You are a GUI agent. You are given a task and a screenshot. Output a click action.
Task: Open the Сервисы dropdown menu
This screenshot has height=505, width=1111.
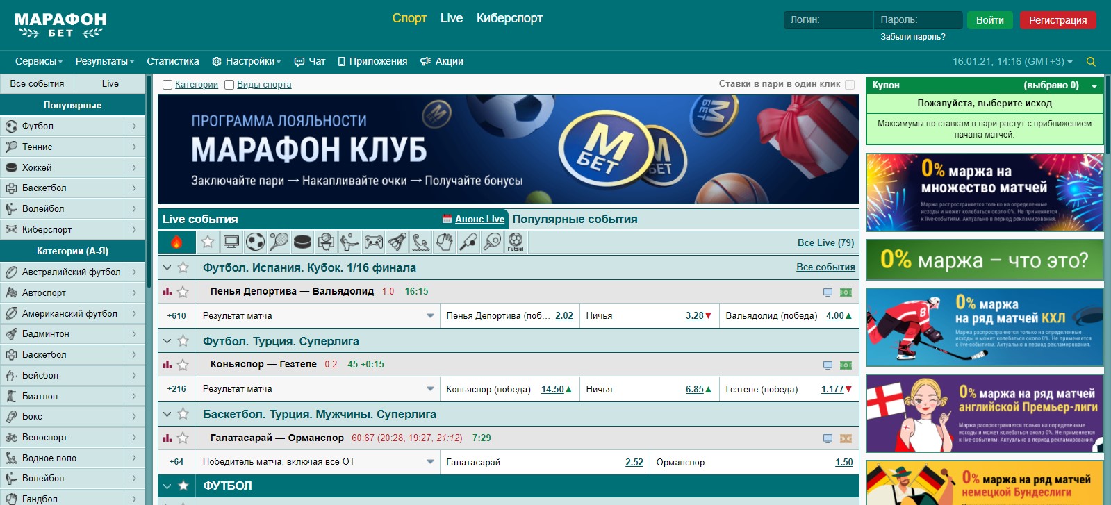39,61
